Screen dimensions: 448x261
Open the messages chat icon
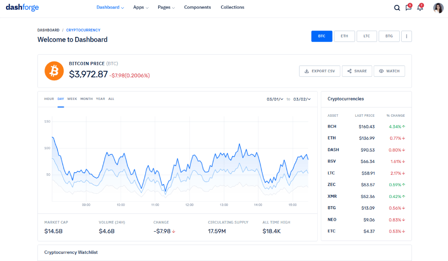pyautogui.click(x=408, y=8)
